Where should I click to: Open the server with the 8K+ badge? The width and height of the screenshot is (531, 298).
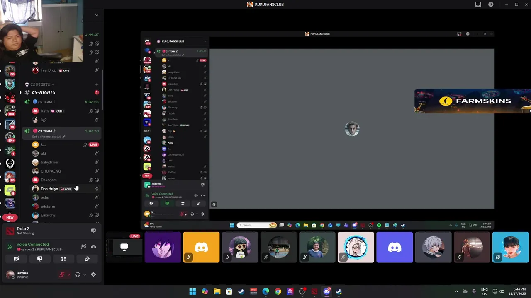click(x=10, y=137)
